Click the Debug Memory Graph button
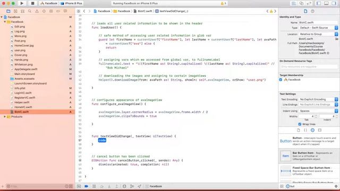 [x=132, y=186]
